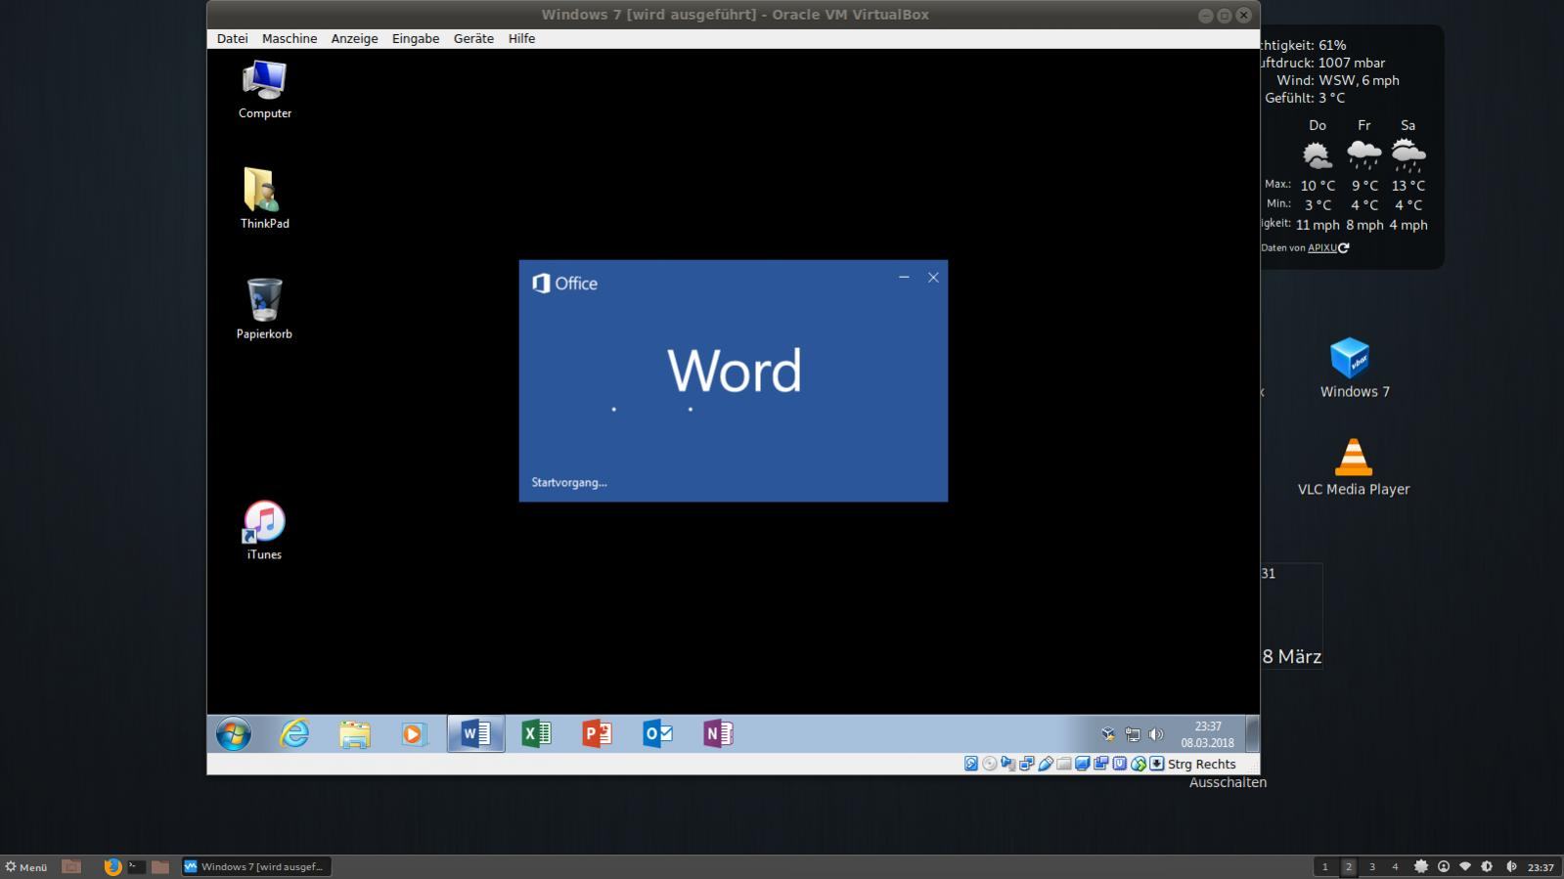Click the shared folders indicator in VirtualBox

pos(1064,764)
